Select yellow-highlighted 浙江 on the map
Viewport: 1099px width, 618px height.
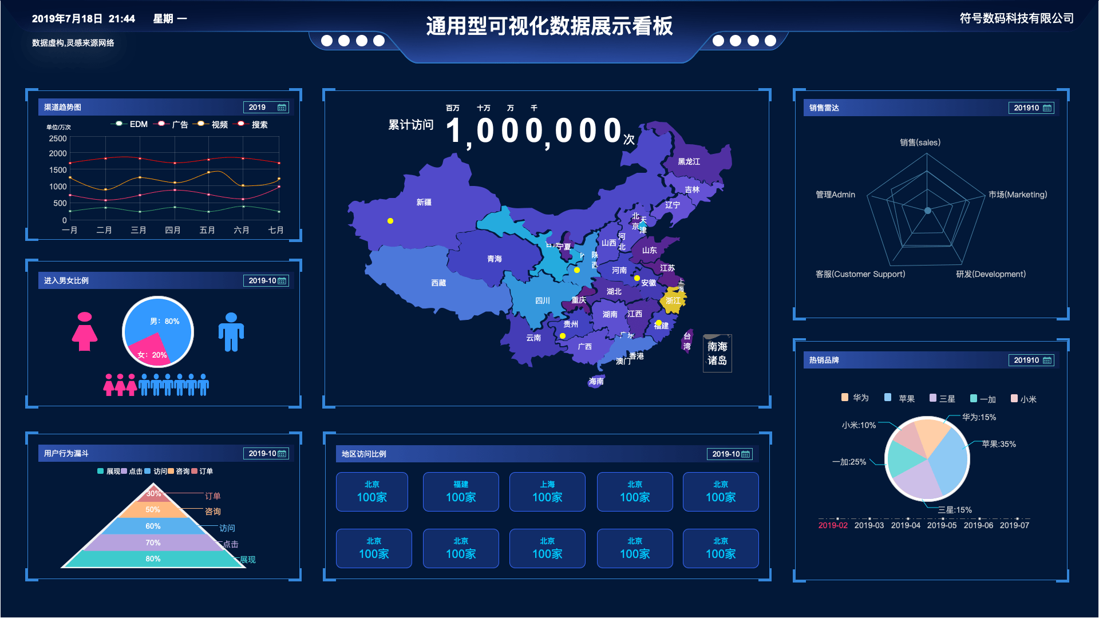(x=673, y=300)
